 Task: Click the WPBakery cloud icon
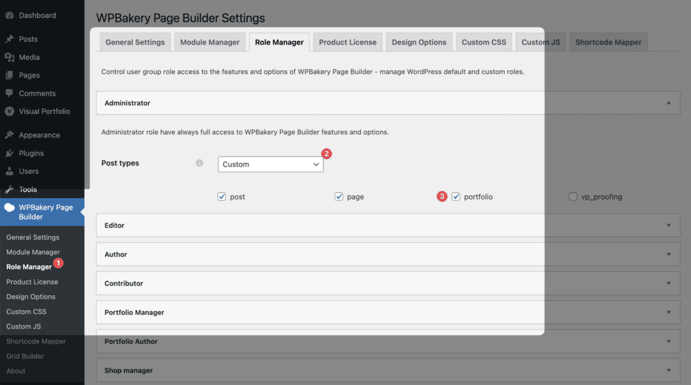coord(9,208)
